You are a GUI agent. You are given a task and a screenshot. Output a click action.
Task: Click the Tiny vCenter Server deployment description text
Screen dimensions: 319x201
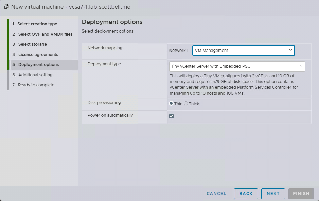click(234, 84)
